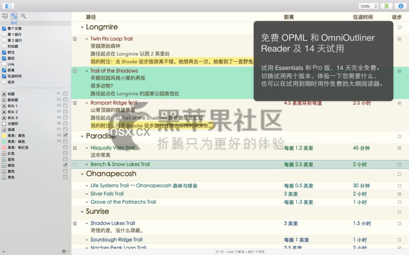Enable the 标题 style checkbox (F1)
409x255 pixels.
65,94
